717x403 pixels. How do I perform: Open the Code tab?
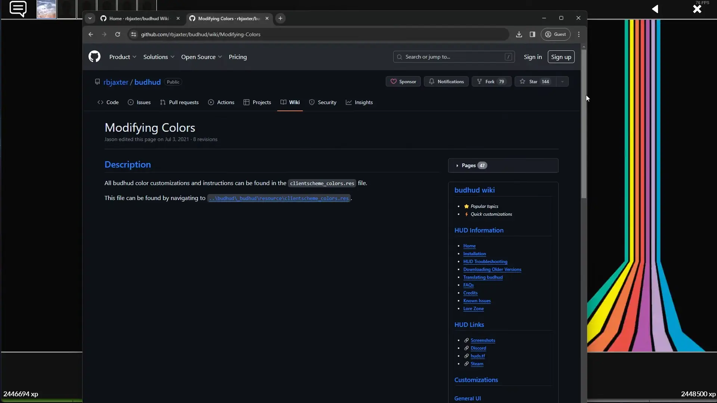click(x=108, y=102)
